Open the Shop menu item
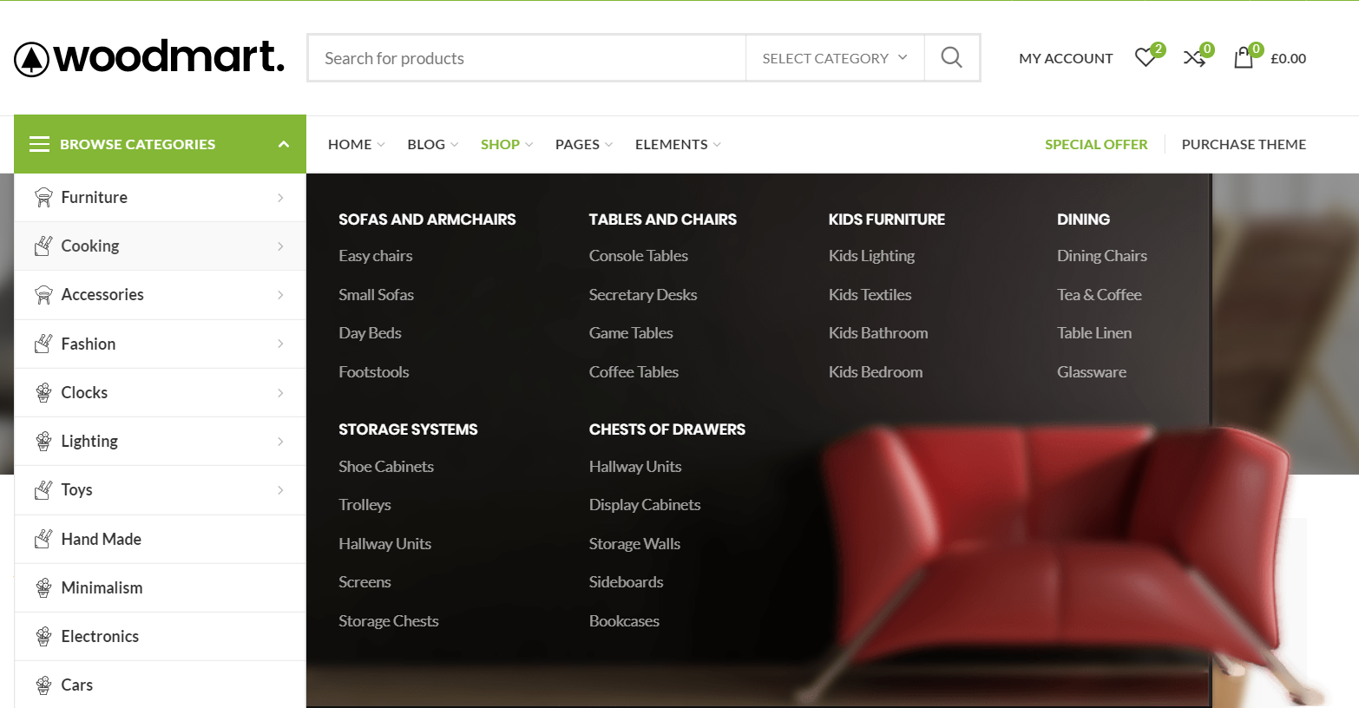The width and height of the screenshot is (1359, 708). click(501, 144)
